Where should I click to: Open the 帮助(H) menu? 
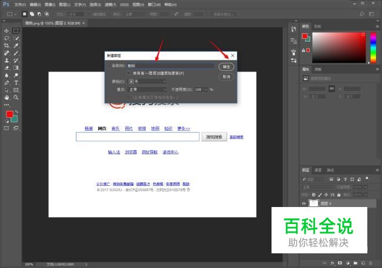click(x=170, y=5)
